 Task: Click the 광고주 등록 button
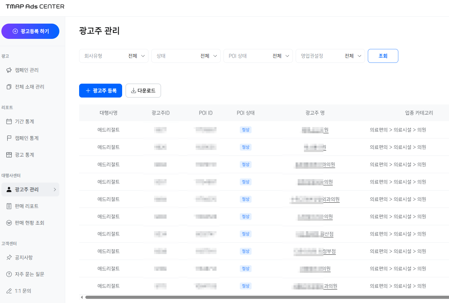coord(101,91)
